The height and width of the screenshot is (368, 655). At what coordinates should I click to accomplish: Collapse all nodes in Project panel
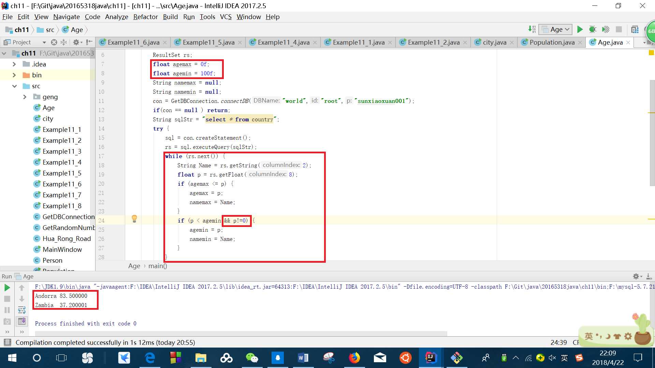[63, 42]
